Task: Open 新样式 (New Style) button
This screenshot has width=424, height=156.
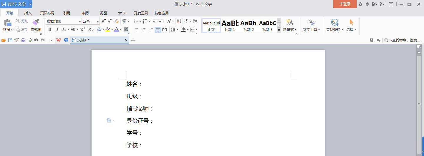Action: [290, 25]
